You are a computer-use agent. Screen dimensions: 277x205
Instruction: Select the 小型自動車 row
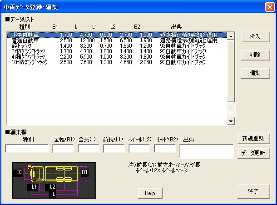click(117, 35)
